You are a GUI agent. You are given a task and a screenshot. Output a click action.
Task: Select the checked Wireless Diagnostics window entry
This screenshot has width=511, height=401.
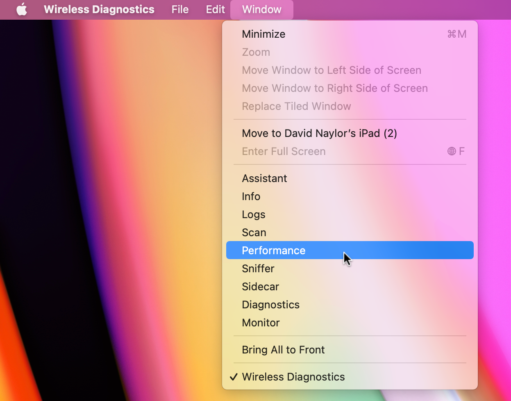click(x=350, y=377)
